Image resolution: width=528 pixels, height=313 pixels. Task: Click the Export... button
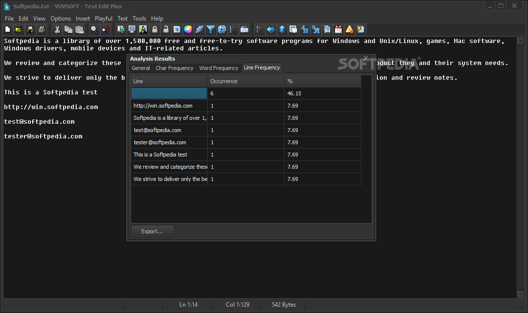click(x=153, y=231)
